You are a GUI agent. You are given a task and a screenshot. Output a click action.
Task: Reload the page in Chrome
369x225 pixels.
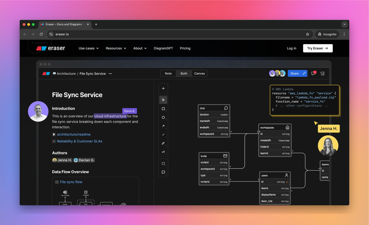coord(41,34)
